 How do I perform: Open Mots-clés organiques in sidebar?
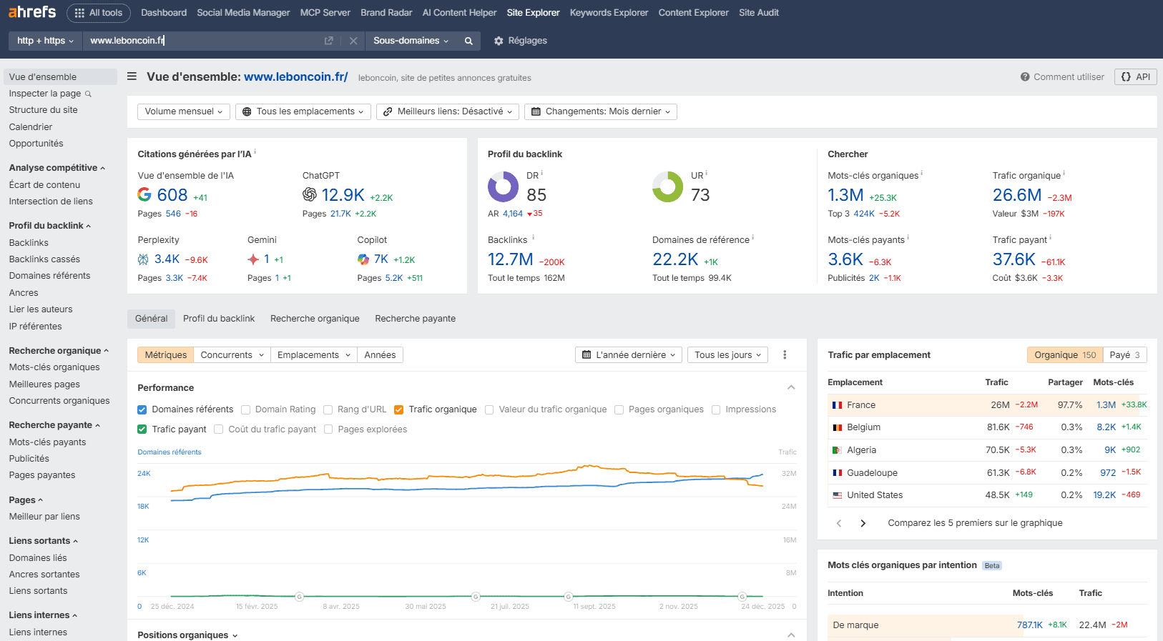point(54,367)
